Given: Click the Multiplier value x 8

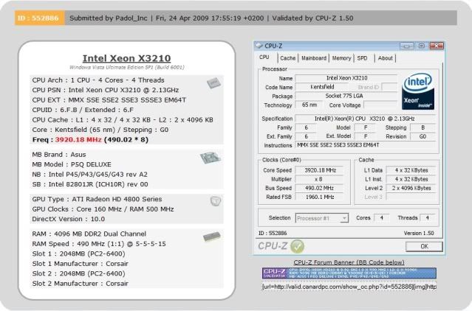Looking at the screenshot, I should click(x=320, y=179).
